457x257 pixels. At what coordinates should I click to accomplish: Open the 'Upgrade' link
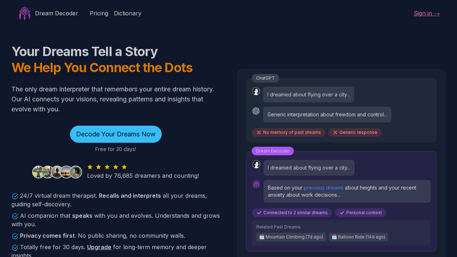[99, 247]
